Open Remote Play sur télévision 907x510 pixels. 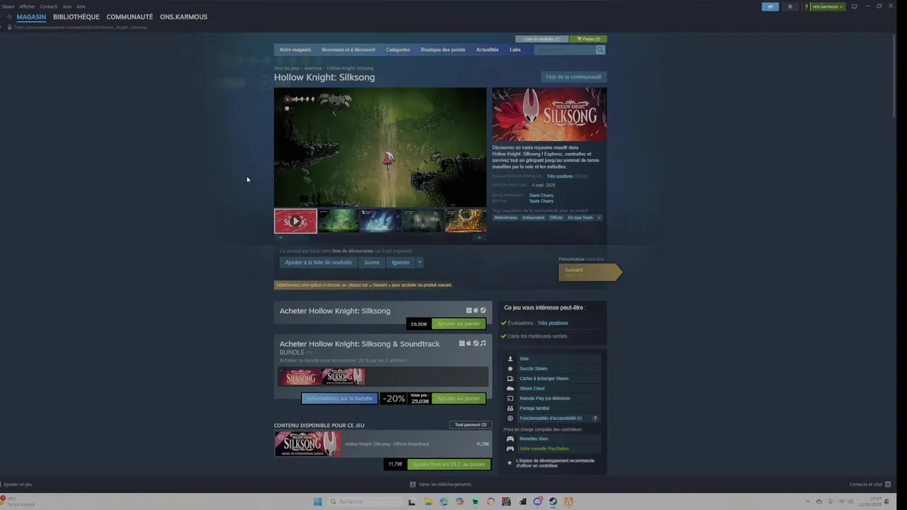coord(553,398)
